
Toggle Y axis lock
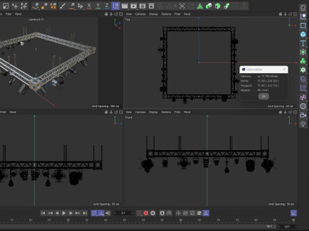pos(98,6)
